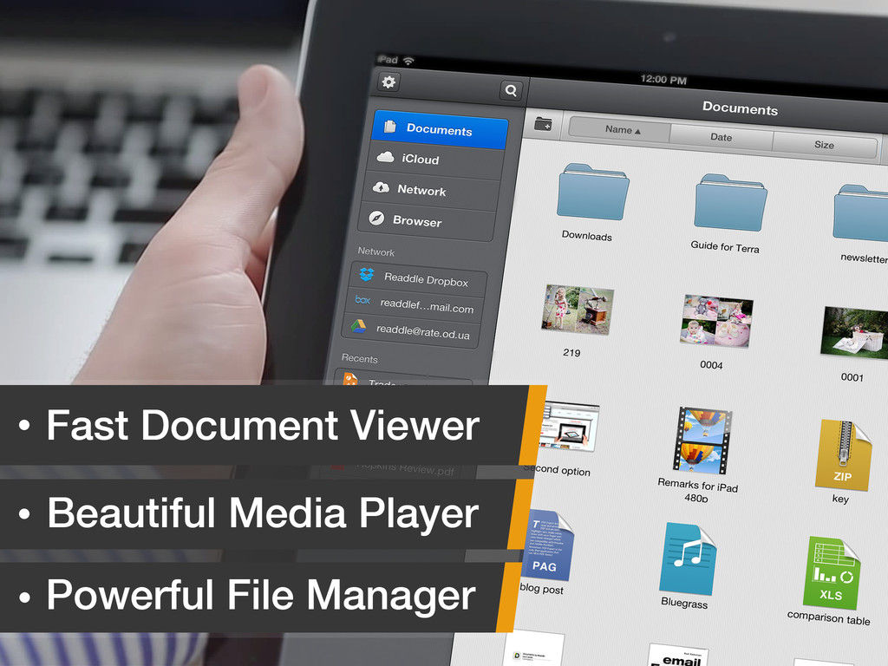Screen dimensions: 888x666
Task: Click the 12:00 PM status bar clock
Action: pos(663,80)
